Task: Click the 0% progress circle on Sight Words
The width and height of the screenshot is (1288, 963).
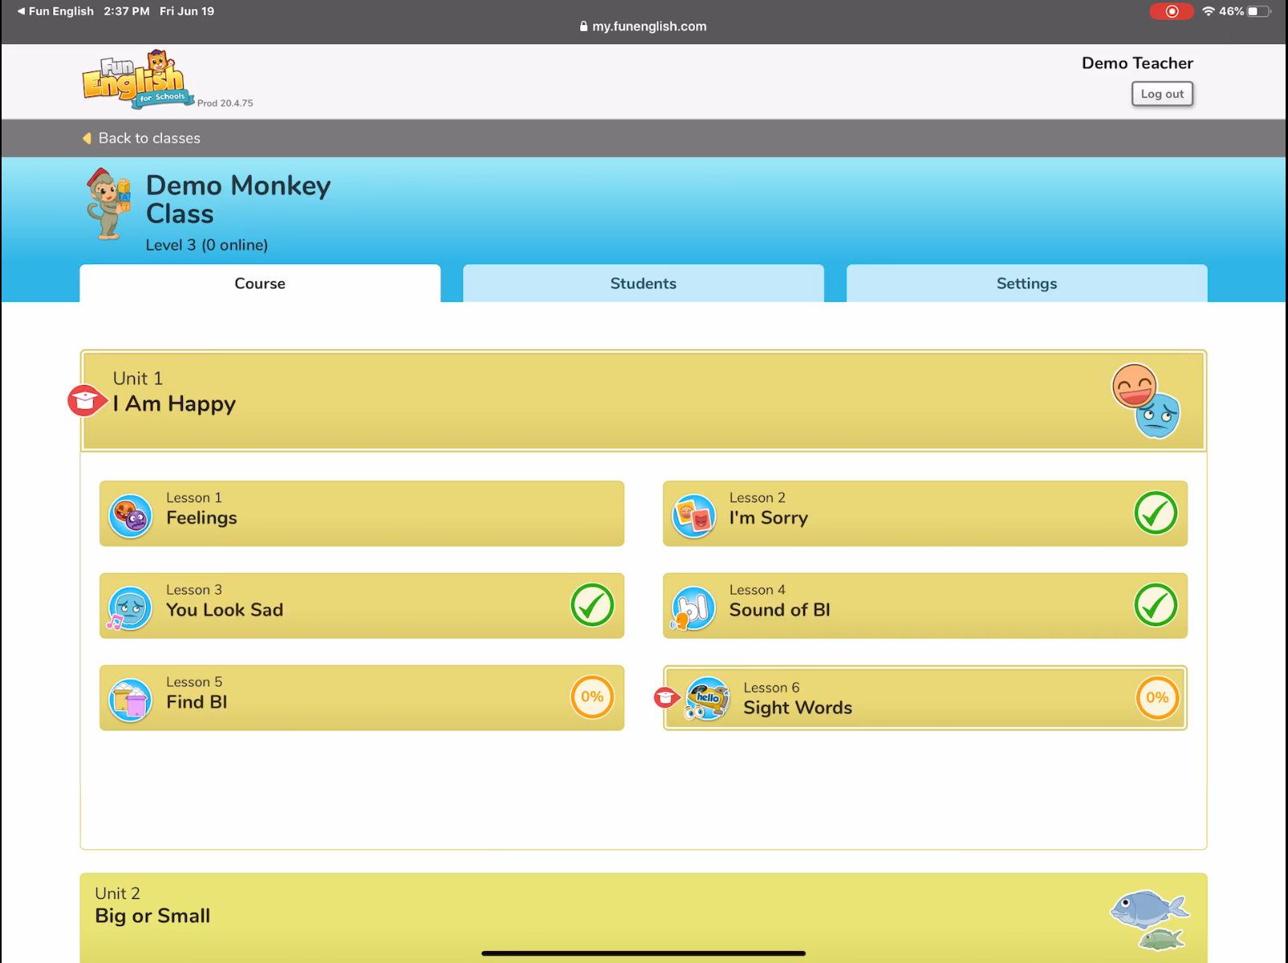Action: pos(1157,697)
